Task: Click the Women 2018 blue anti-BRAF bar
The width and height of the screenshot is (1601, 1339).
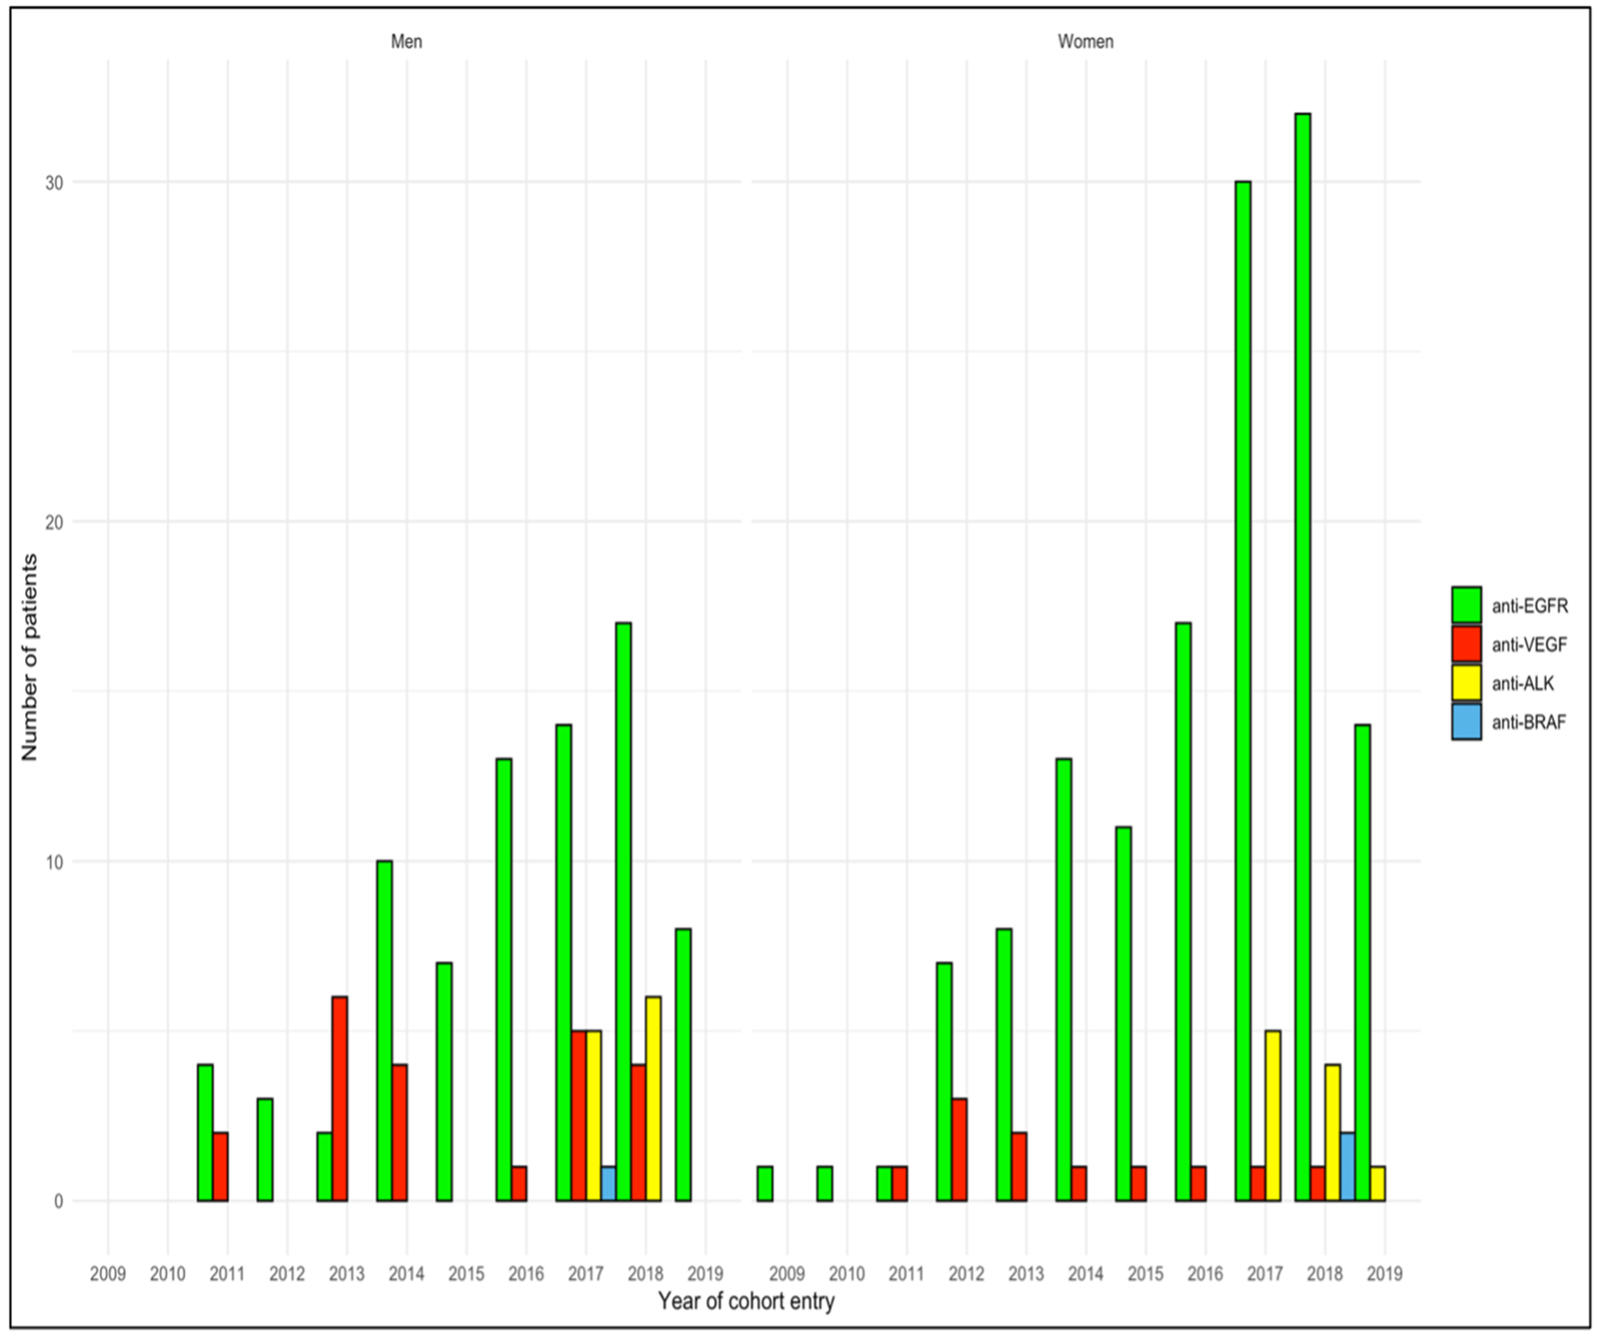Action: 1347,1167
